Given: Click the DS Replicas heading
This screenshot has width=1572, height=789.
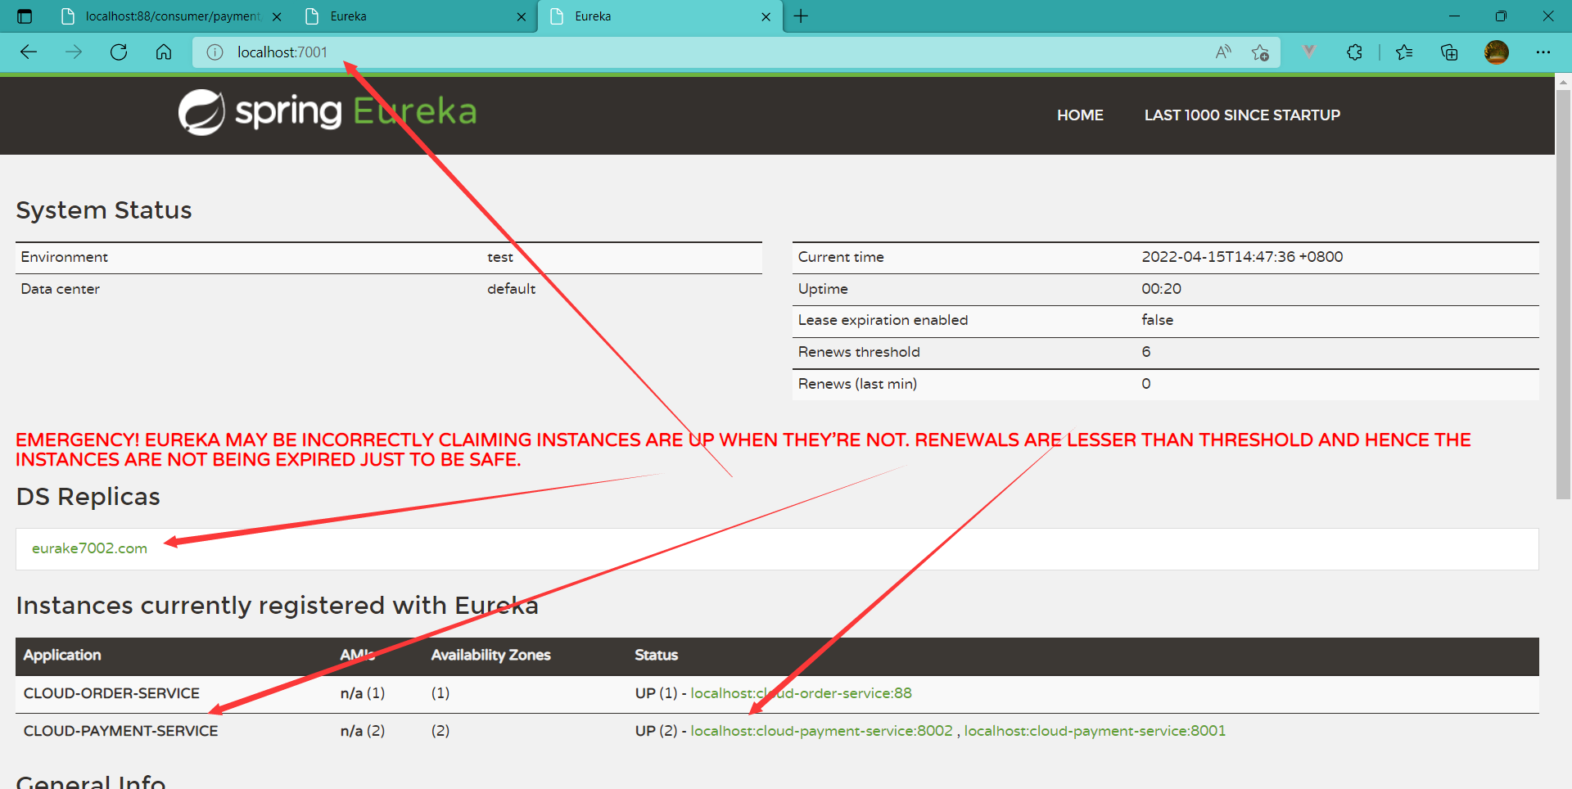Looking at the screenshot, I should point(88,497).
